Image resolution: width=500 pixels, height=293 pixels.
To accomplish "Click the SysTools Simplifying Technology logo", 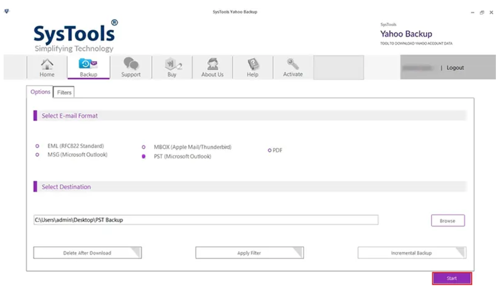I will coord(76,36).
